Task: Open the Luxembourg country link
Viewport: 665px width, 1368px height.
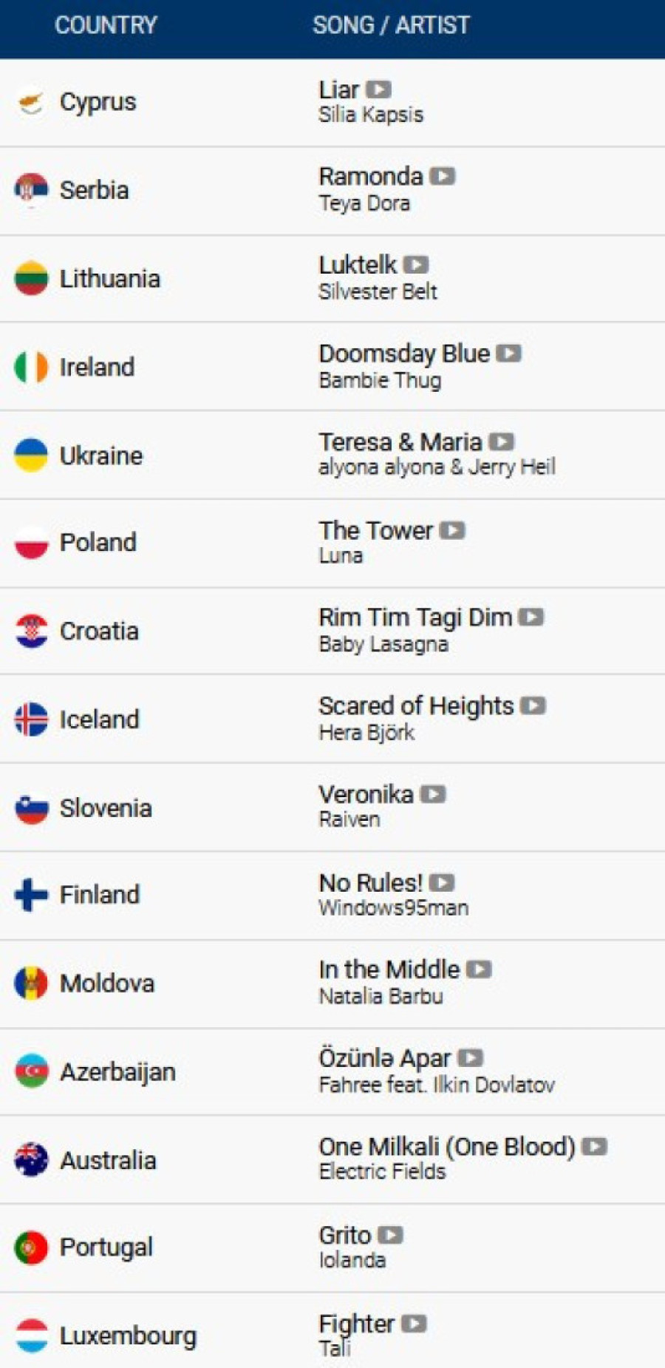Action: tap(128, 1336)
